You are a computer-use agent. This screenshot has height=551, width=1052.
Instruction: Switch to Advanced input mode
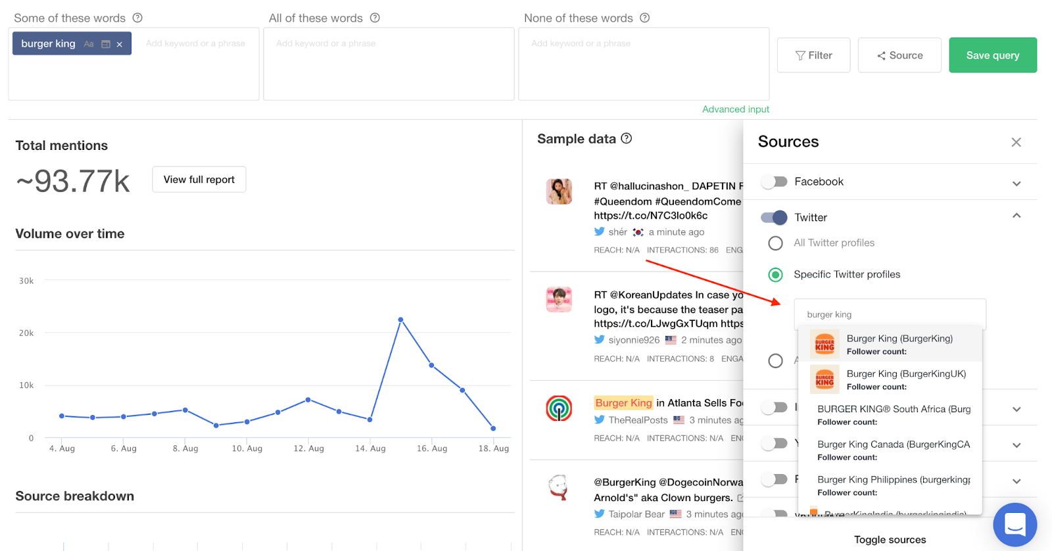pyautogui.click(x=736, y=109)
